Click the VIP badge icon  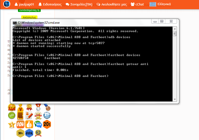[12, 107]
